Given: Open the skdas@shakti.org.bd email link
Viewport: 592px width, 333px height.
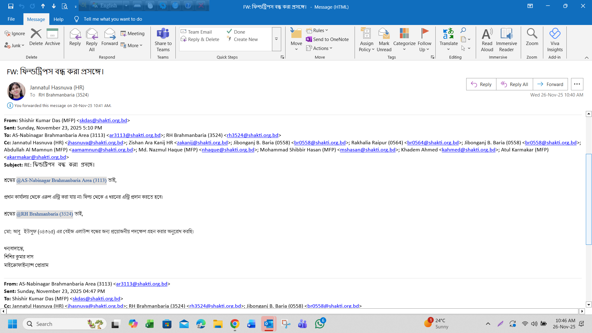Looking at the screenshot, I should pyautogui.click(x=103, y=121).
